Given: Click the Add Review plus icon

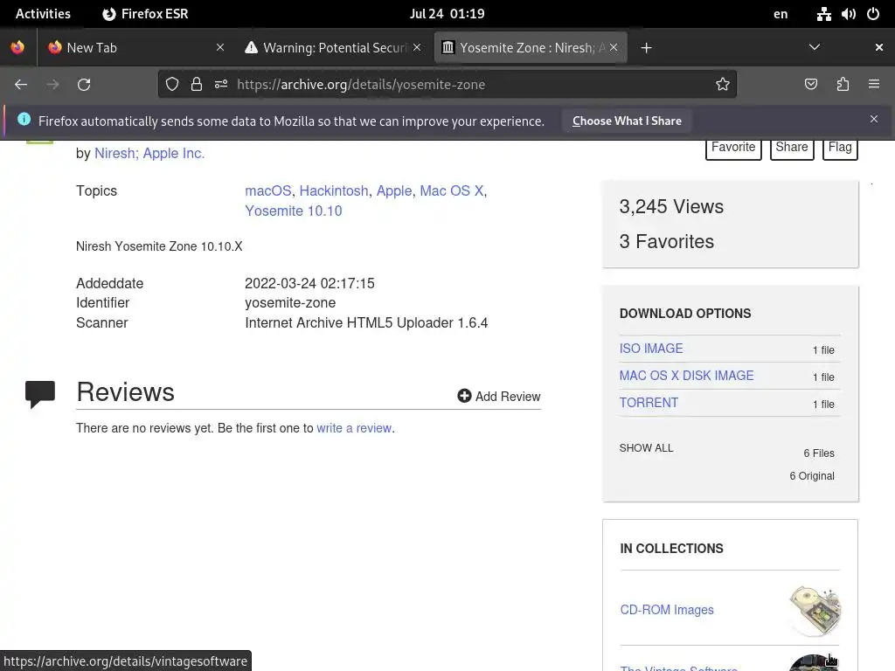Looking at the screenshot, I should (465, 396).
